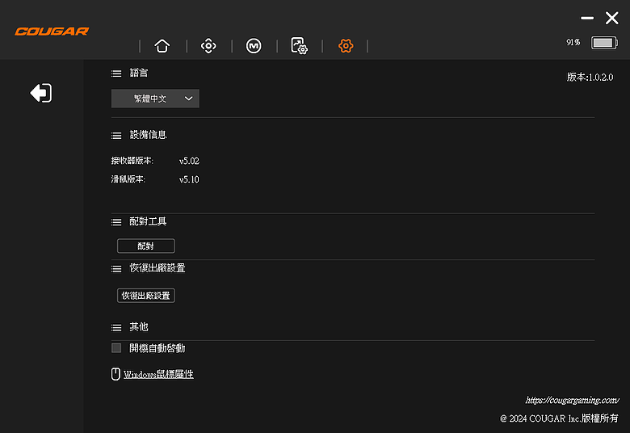
Task: Close the Cougar window
Action: (x=612, y=18)
